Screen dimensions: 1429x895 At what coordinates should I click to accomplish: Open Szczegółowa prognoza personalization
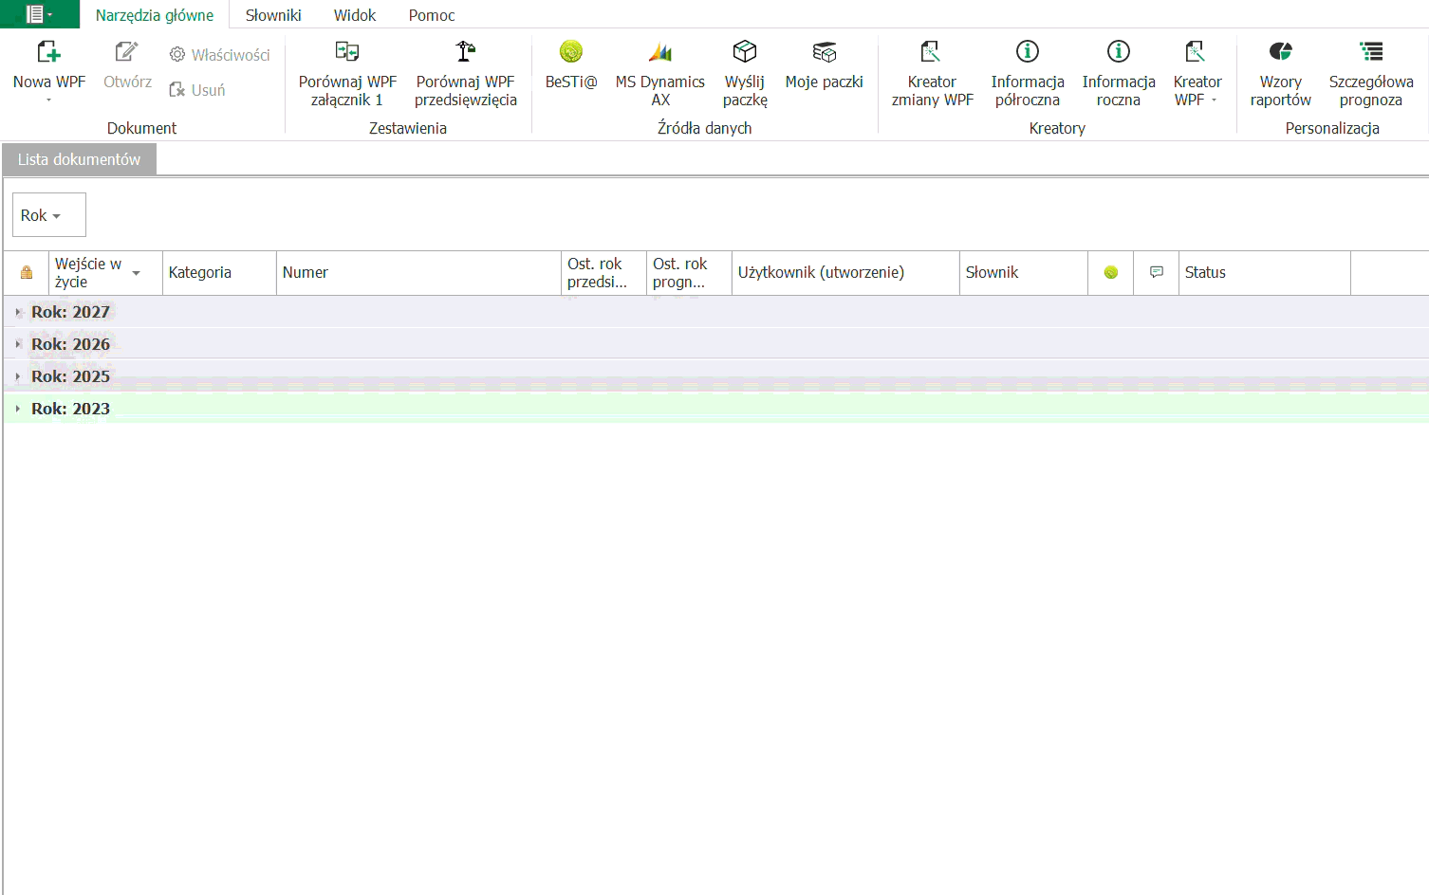pos(1371,74)
